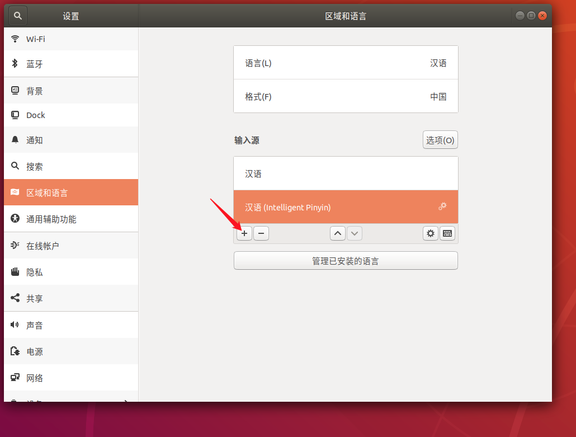Open 隐私 privacy settings

(71, 272)
